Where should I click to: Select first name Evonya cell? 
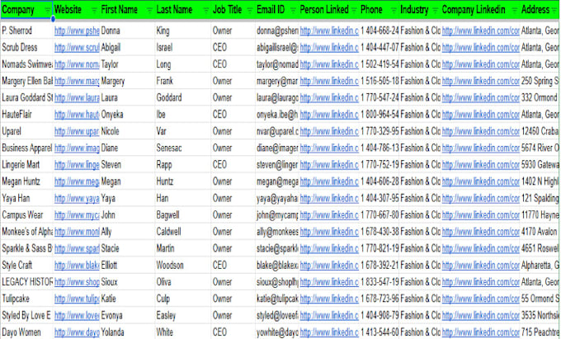[x=127, y=315]
